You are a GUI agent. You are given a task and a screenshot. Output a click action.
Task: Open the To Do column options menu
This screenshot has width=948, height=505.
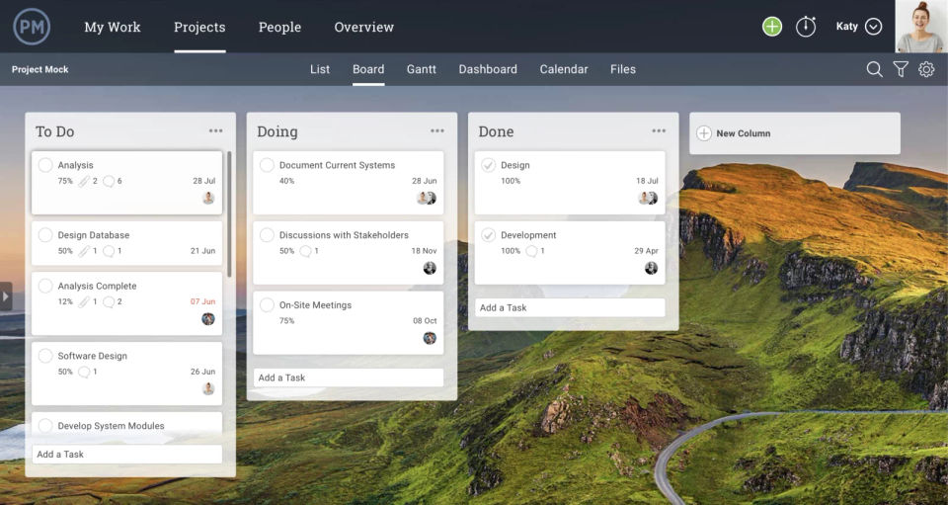[x=216, y=130]
